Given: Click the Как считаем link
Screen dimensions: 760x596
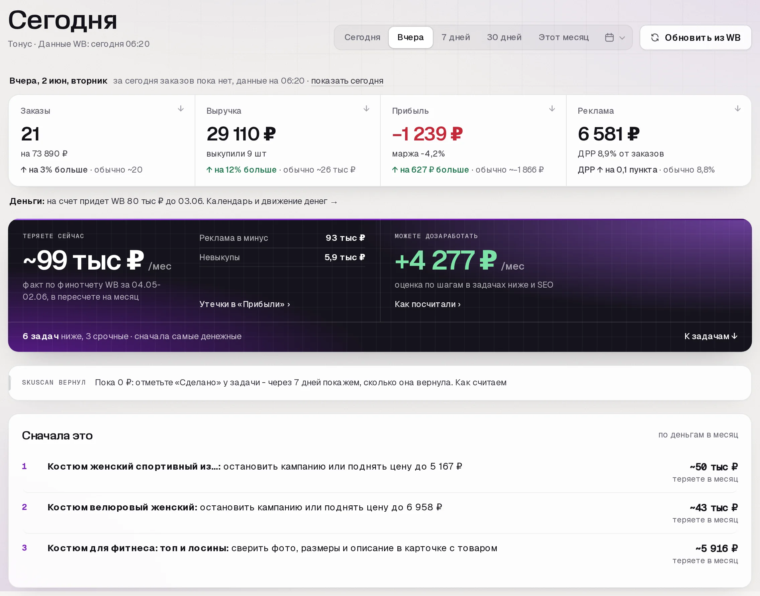Looking at the screenshot, I should 481,382.
